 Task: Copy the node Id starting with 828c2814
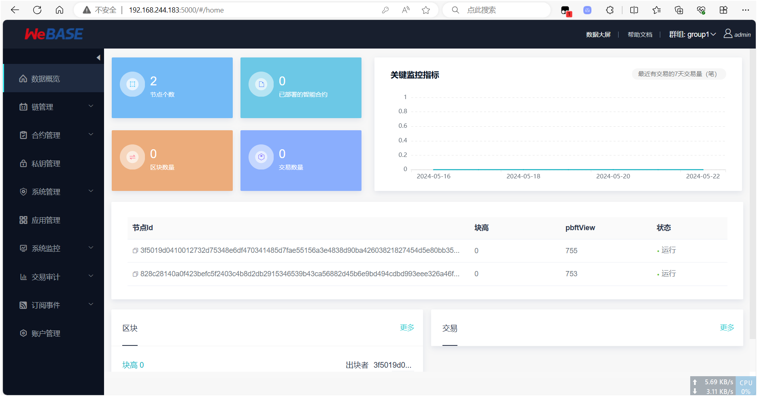pyautogui.click(x=135, y=274)
